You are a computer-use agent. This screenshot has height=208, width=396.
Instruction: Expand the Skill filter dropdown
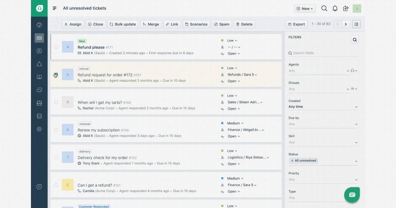tap(323, 143)
